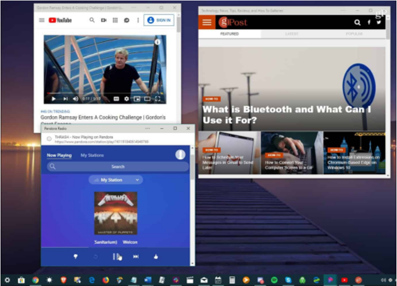Enable YouTube miniplayer mode
The height and width of the screenshot is (286, 397).
pyautogui.click(x=137, y=99)
